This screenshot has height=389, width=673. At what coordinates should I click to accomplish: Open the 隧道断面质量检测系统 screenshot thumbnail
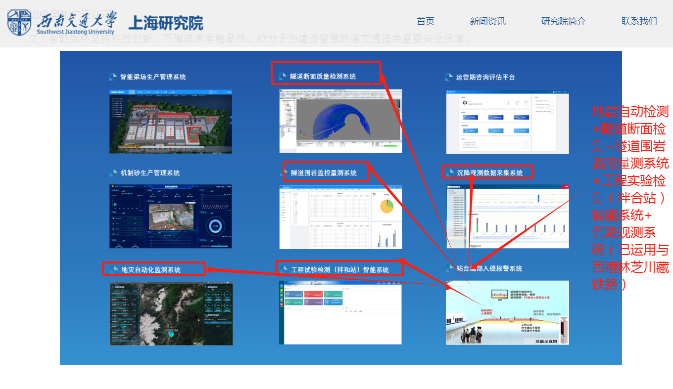coord(340,121)
